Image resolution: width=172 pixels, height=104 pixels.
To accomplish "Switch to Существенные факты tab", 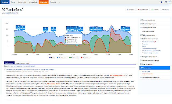I will coord(23,63).
